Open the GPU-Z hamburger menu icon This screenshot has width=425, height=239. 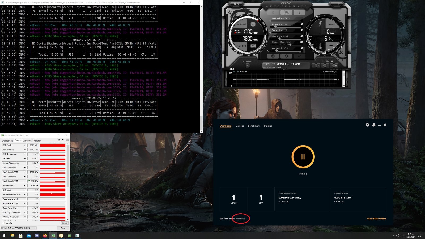[x=67, y=140]
